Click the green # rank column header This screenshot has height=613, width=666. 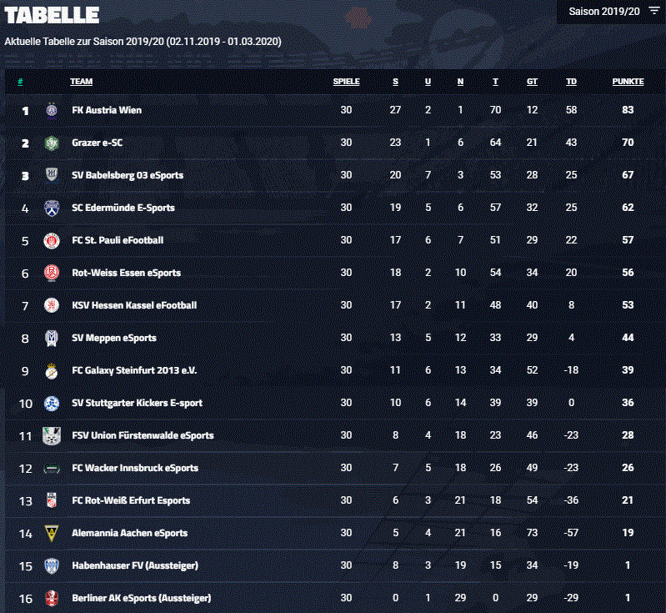[20, 82]
